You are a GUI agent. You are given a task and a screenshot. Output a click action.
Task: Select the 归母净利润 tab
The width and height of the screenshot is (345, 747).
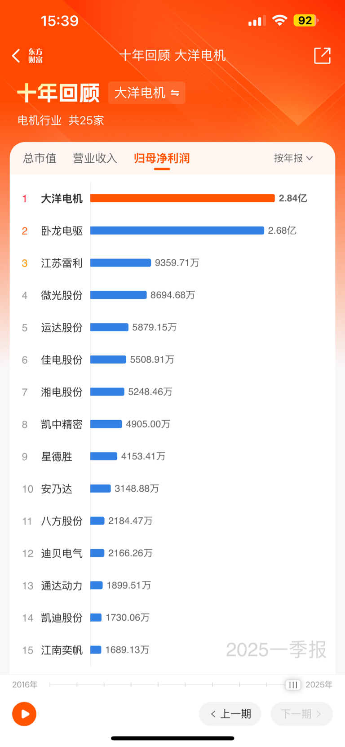point(162,158)
